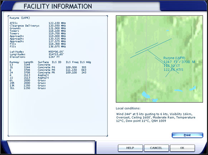The image size is (208, 155).
Task: Select runway 24R Grass row
Action: tap(28, 83)
